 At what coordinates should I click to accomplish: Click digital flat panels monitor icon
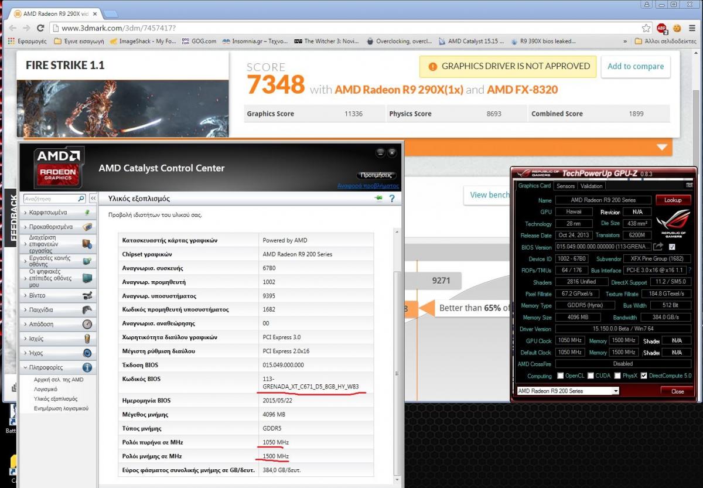[x=87, y=278]
